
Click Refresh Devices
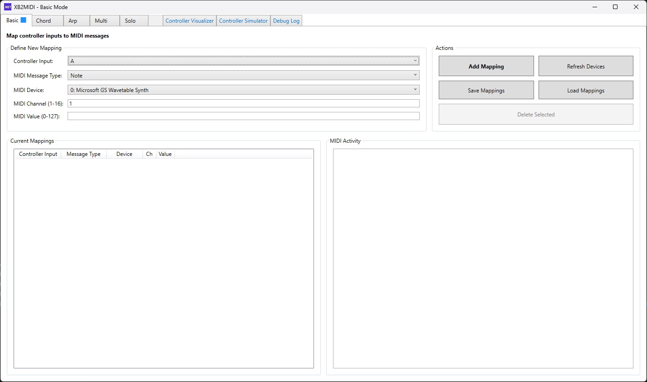(x=585, y=66)
